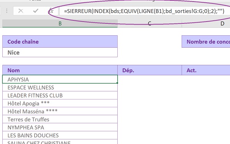
Task: Click inside the SIERREUR formula text
Action: click(x=144, y=11)
